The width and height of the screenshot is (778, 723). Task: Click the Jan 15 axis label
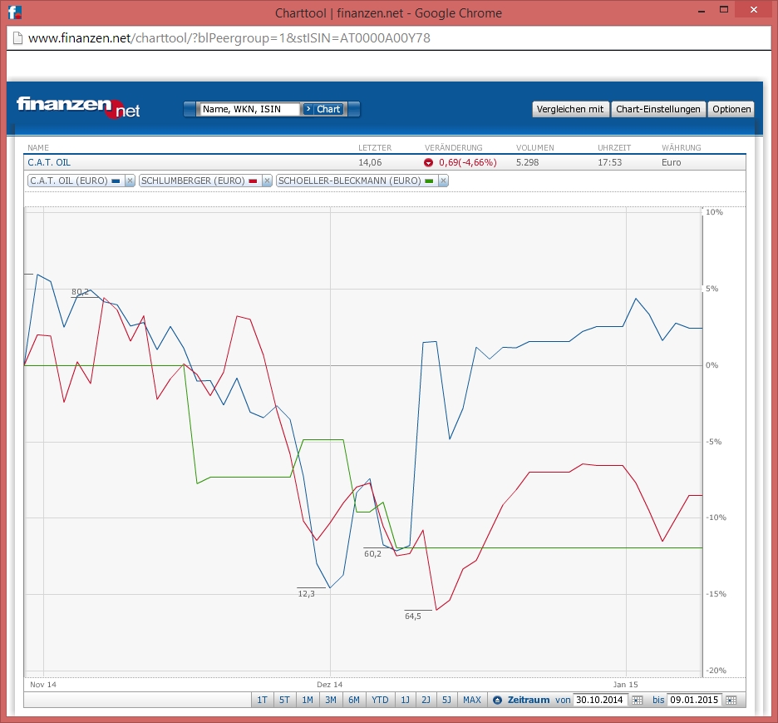625,684
